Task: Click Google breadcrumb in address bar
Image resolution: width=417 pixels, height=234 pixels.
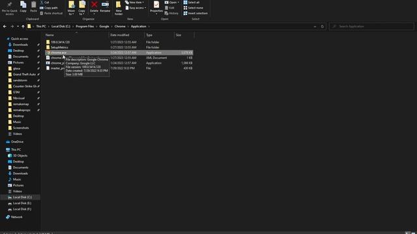Action: [x=104, y=26]
